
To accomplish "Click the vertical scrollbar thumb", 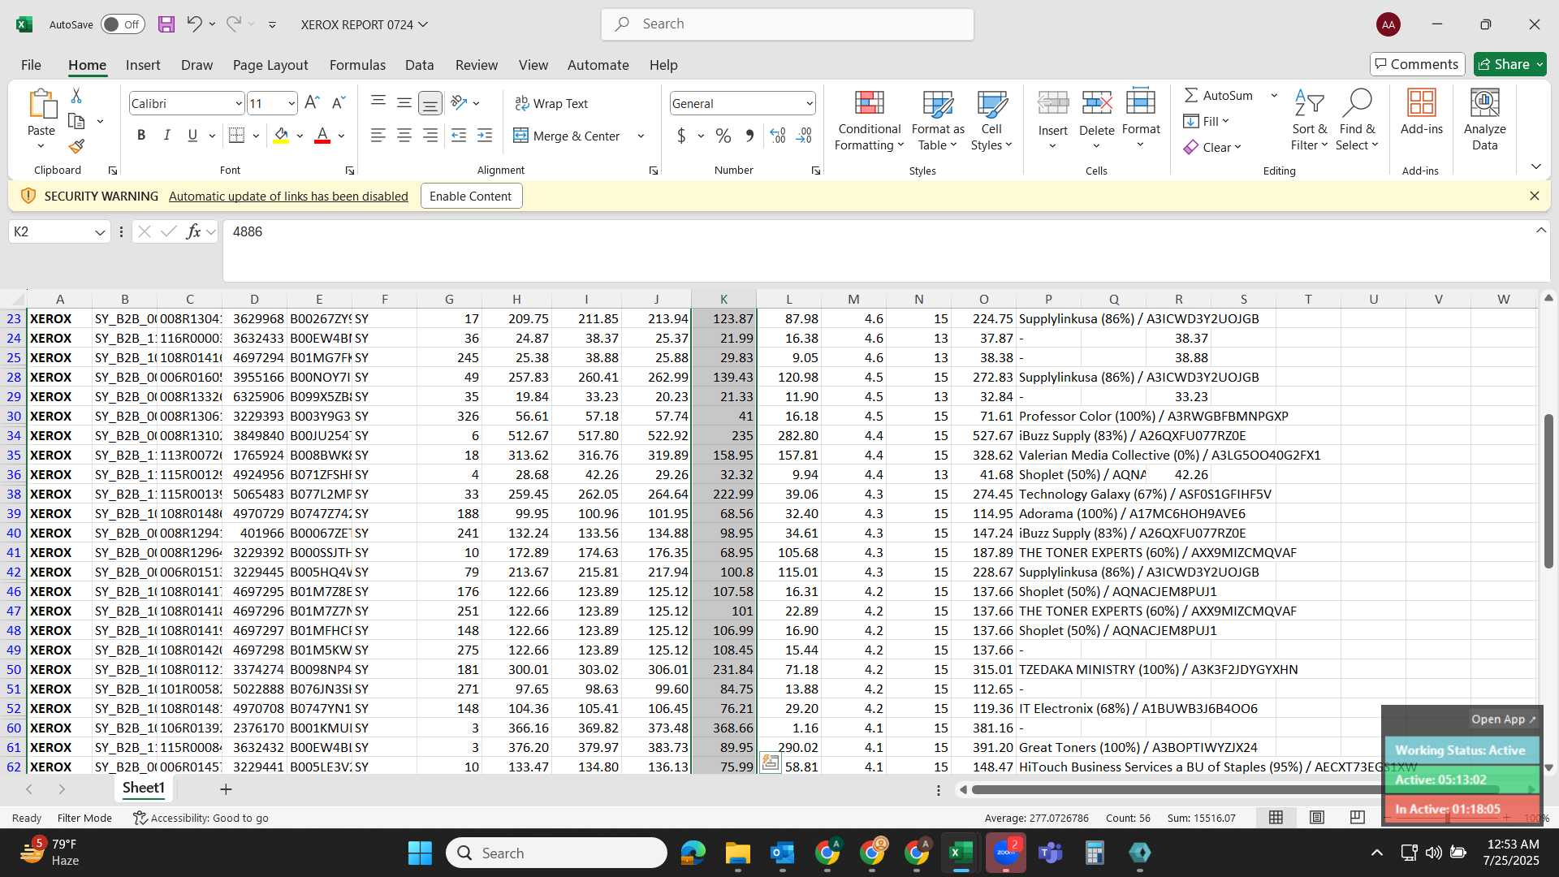I will tap(1548, 490).
